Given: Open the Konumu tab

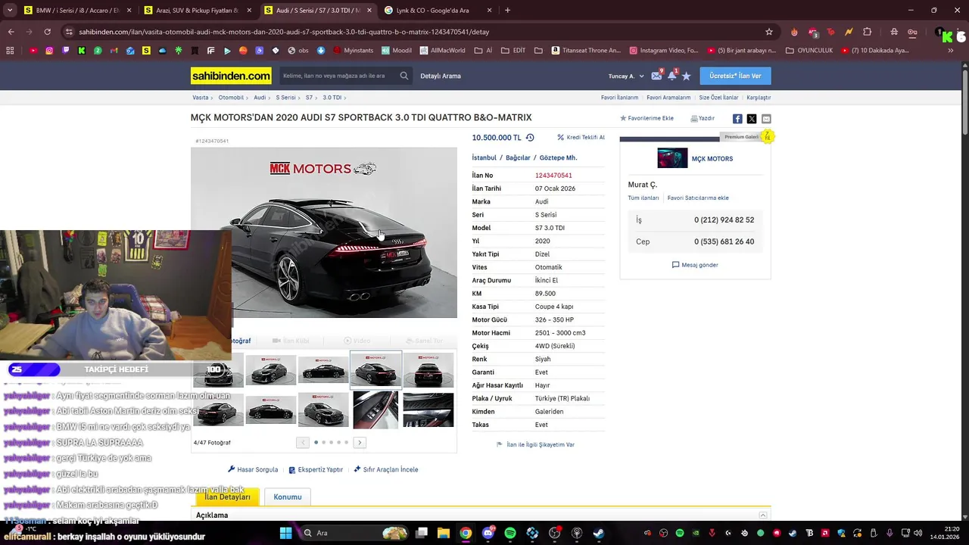Looking at the screenshot, I should coord(288,497).
